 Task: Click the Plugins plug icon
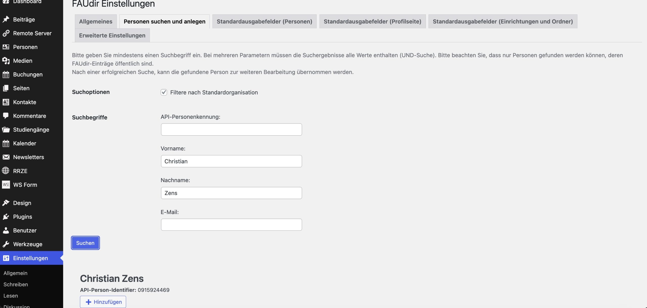point(6,217)
